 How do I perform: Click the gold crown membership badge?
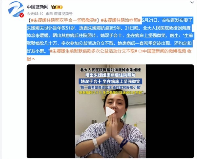coord(54,7)
